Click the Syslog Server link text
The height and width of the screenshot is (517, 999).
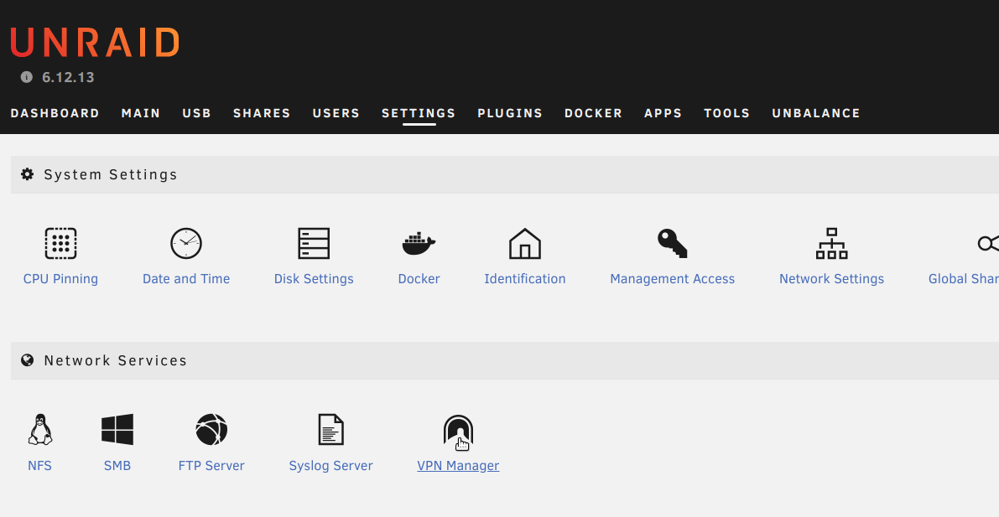coord(330,466)
